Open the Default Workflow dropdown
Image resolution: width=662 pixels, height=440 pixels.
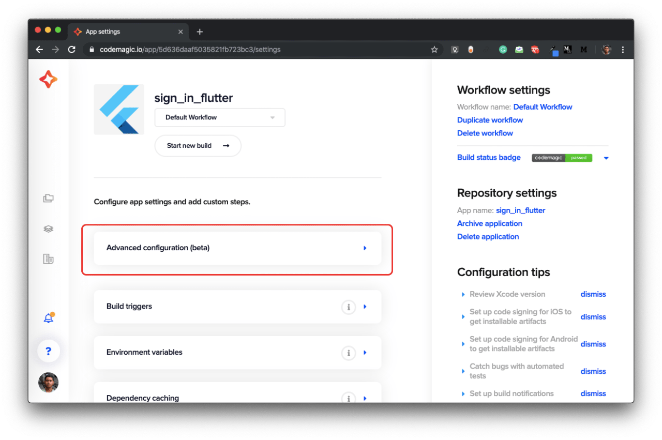[x=220, y=117]
